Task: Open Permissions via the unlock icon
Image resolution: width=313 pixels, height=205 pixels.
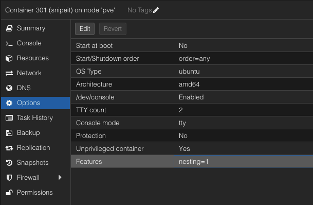Action: (9, 193)
